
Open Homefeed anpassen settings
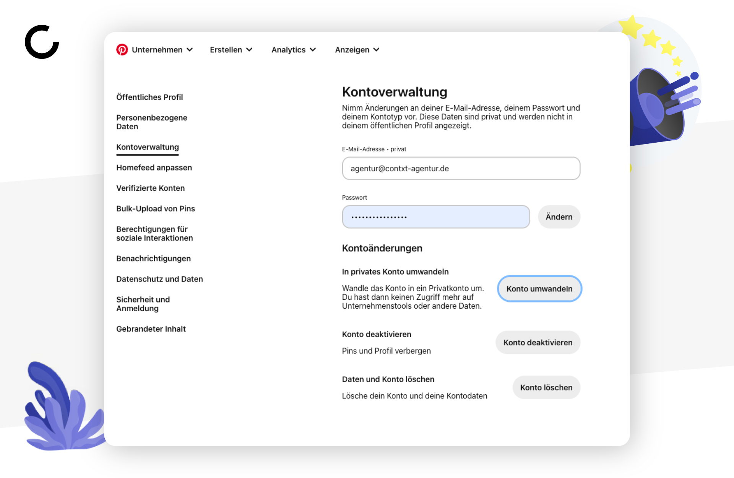click(x=154, y=167)
